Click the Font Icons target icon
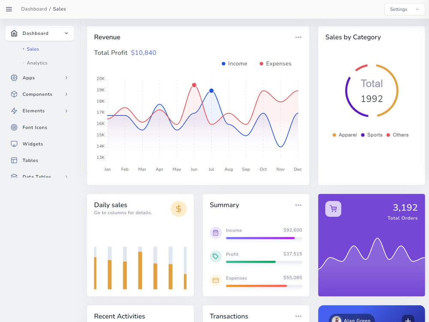Screen dimensions: 429x322 pos(14,128)
